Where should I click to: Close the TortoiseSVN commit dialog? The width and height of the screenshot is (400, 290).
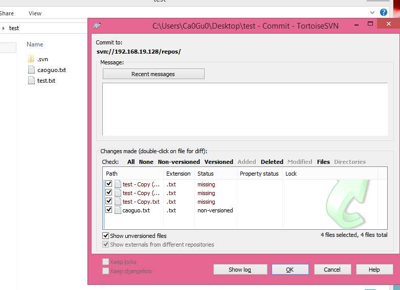click(x=389, y=23)
